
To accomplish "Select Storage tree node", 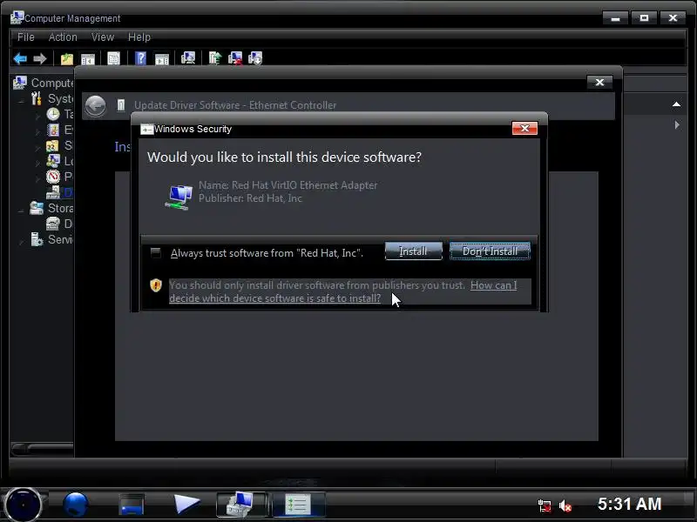I will pos(51,208).
